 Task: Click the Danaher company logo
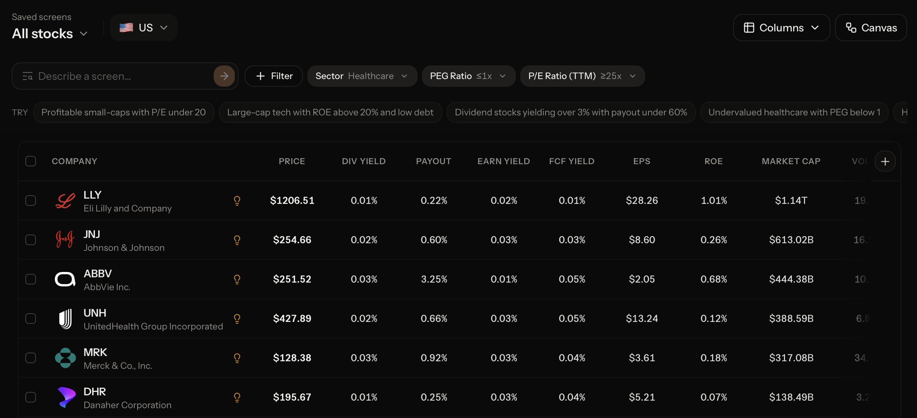tap(66, 397)
